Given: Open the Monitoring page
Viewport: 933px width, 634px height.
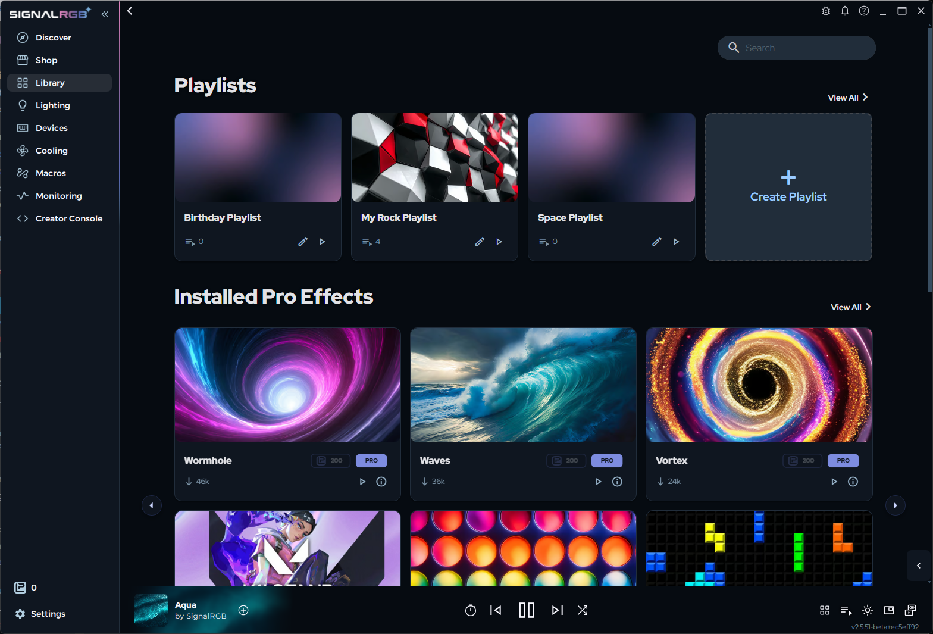Looking at the screenshot, I should tap(60, 196).
